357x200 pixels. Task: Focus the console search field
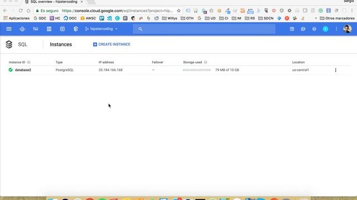pyautogui.click(x=204, y=29)
